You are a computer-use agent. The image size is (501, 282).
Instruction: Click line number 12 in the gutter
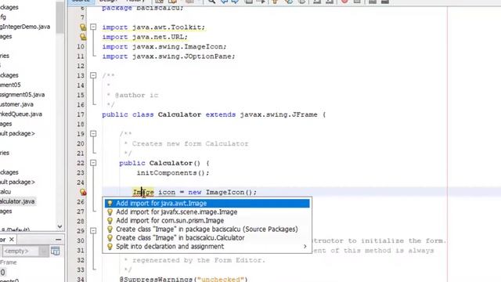coord(81,66)
